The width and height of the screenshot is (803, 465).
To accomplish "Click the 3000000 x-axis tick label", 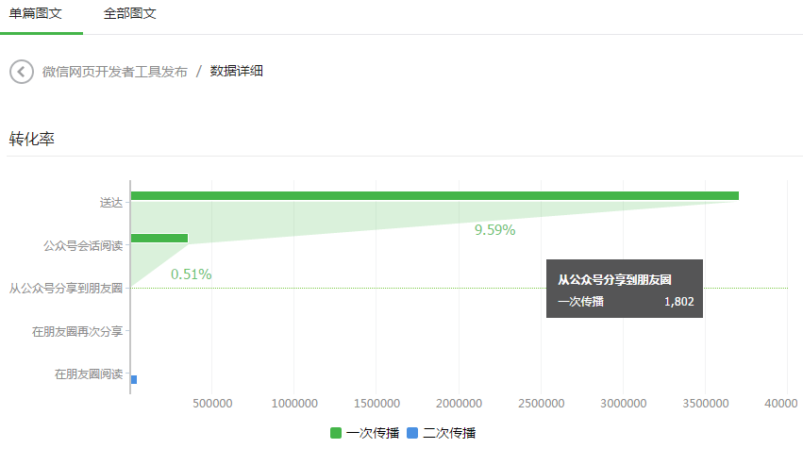I will pyautogui.click(x=624, y=404).
